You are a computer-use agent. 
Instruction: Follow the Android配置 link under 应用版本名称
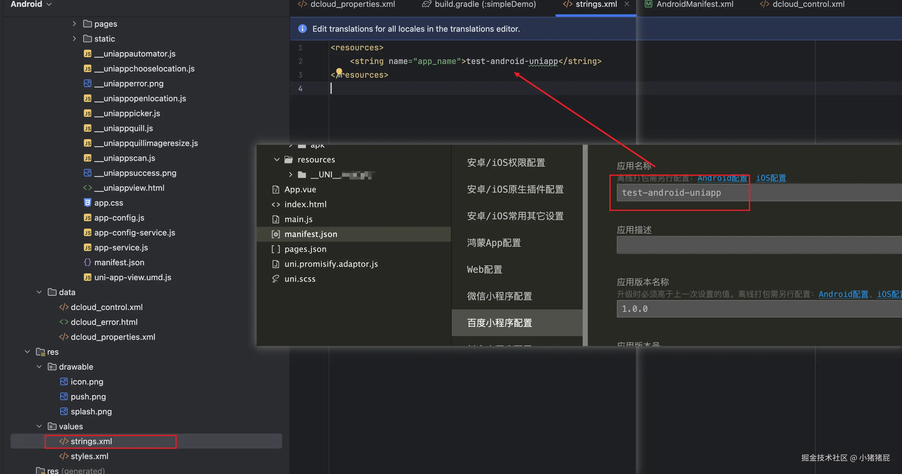point(843,294)
